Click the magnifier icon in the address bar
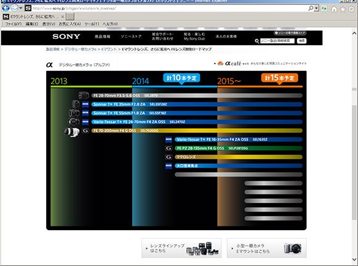Viewport: 358px width, 266px height. click(x=310, y=8)
